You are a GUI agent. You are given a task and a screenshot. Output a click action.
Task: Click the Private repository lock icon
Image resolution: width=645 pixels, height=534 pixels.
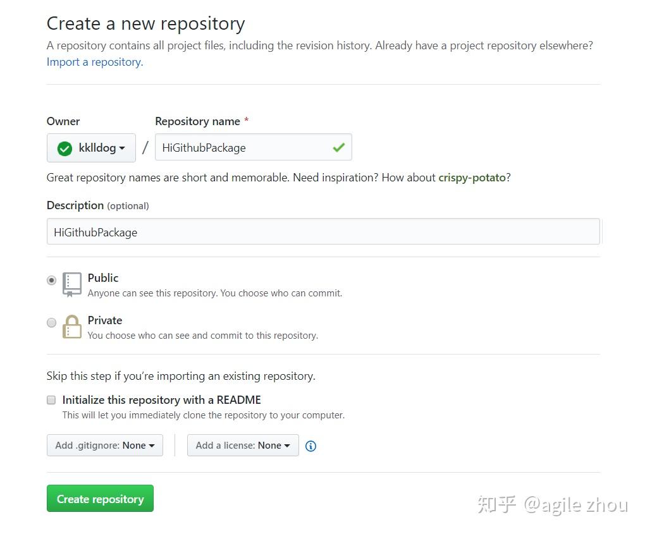coord(72,327)
